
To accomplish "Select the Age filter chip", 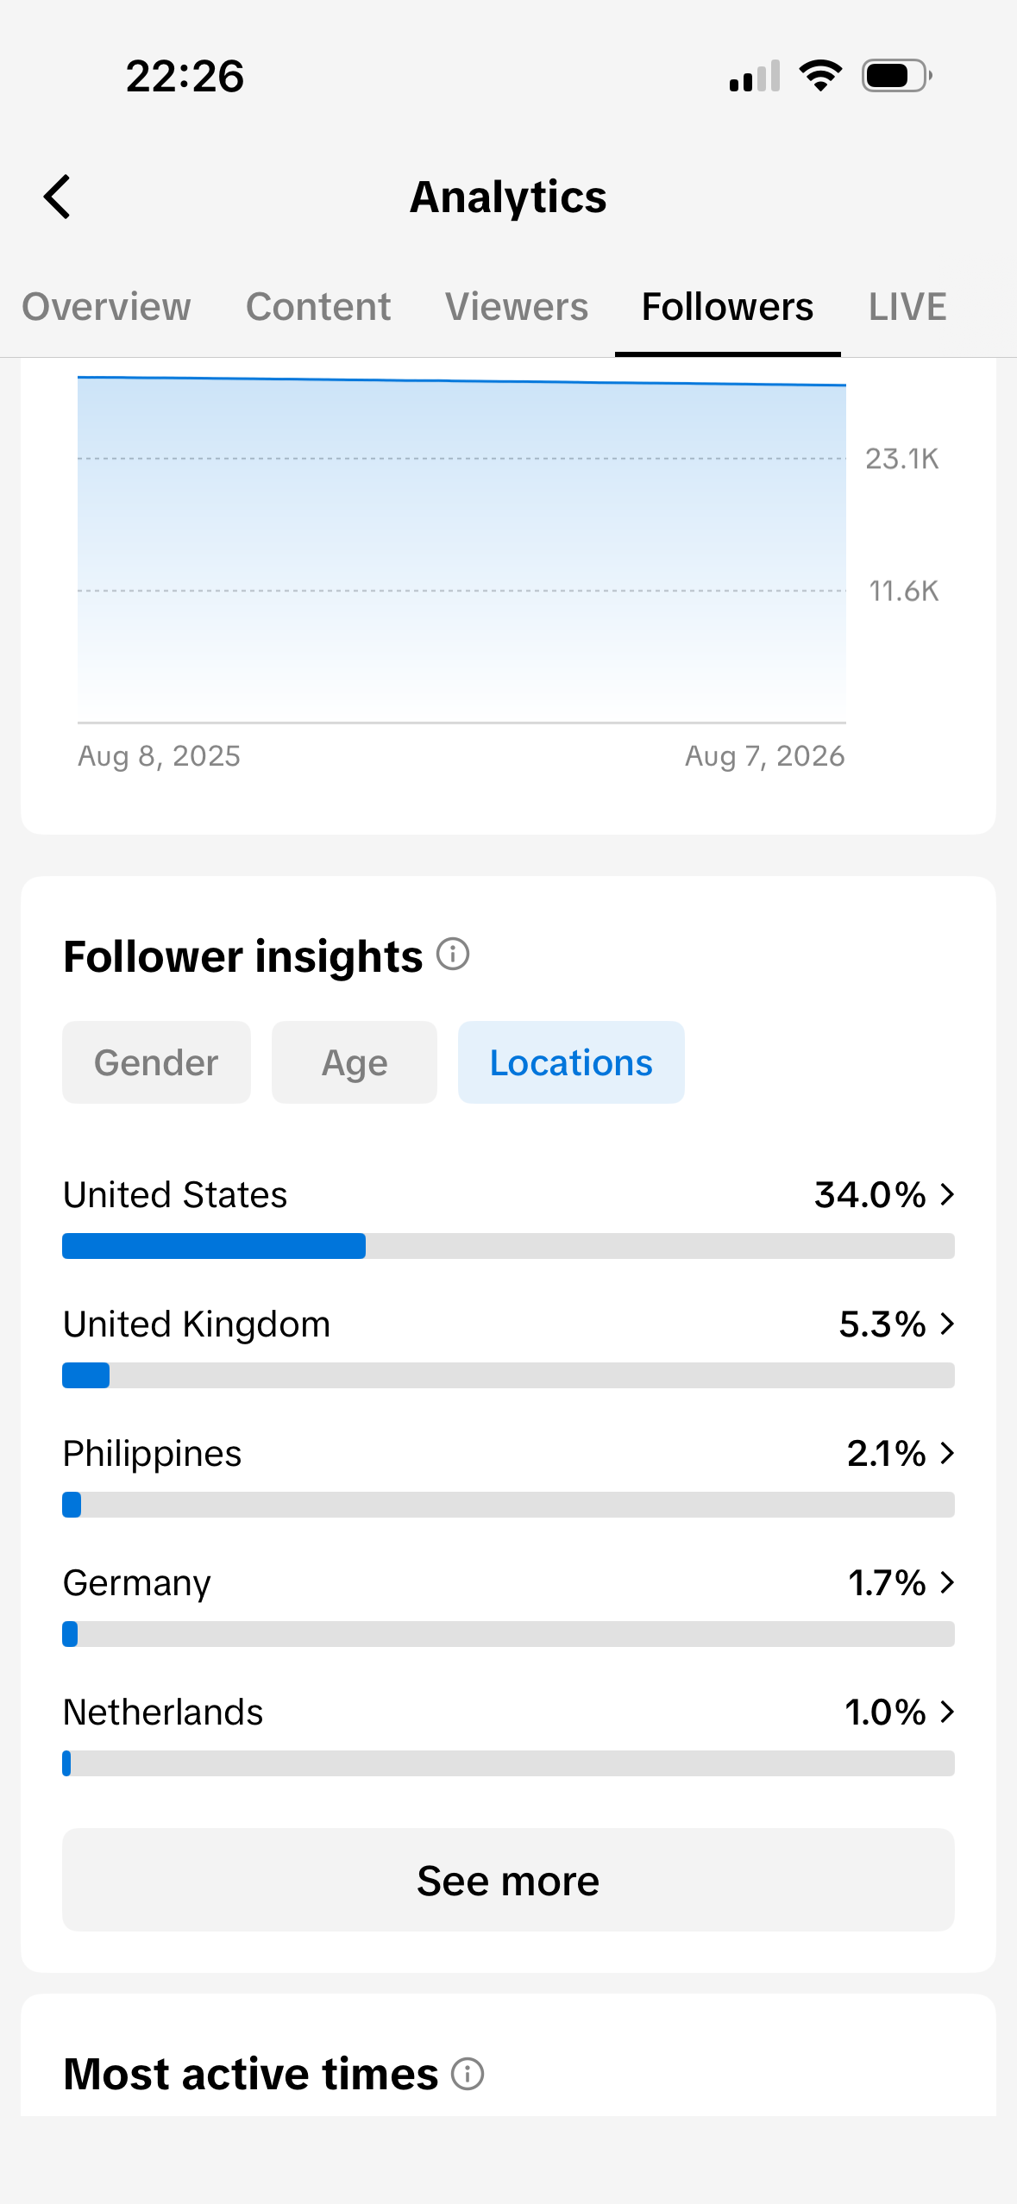I will click(x=355, y=1062).
